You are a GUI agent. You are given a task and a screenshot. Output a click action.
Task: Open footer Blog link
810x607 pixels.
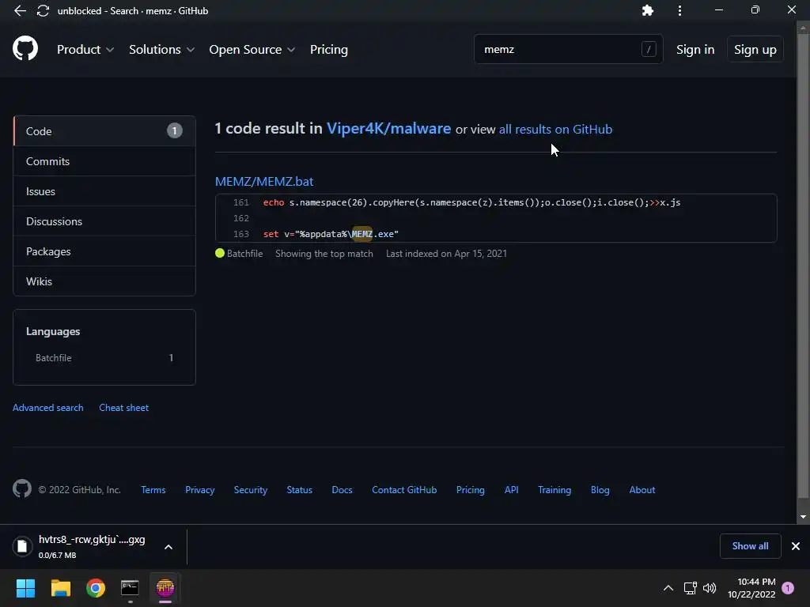600,489
